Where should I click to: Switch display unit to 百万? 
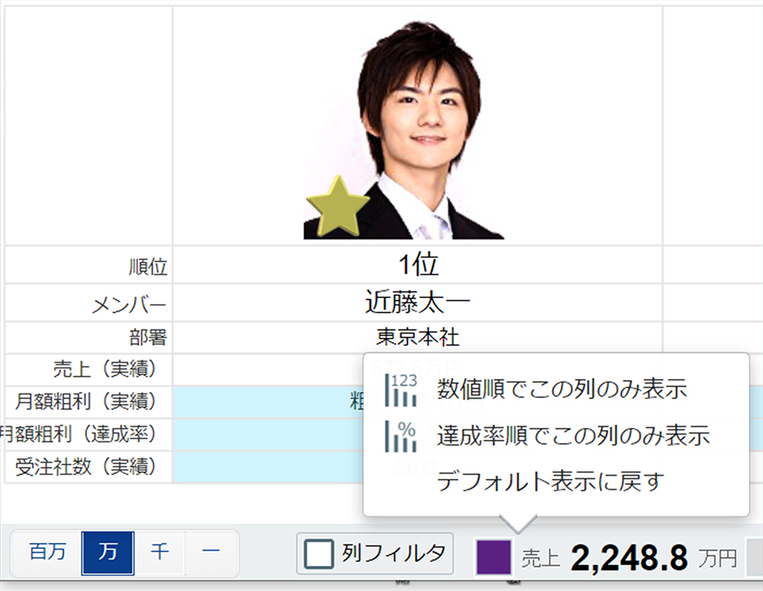(x=47, y=552)
